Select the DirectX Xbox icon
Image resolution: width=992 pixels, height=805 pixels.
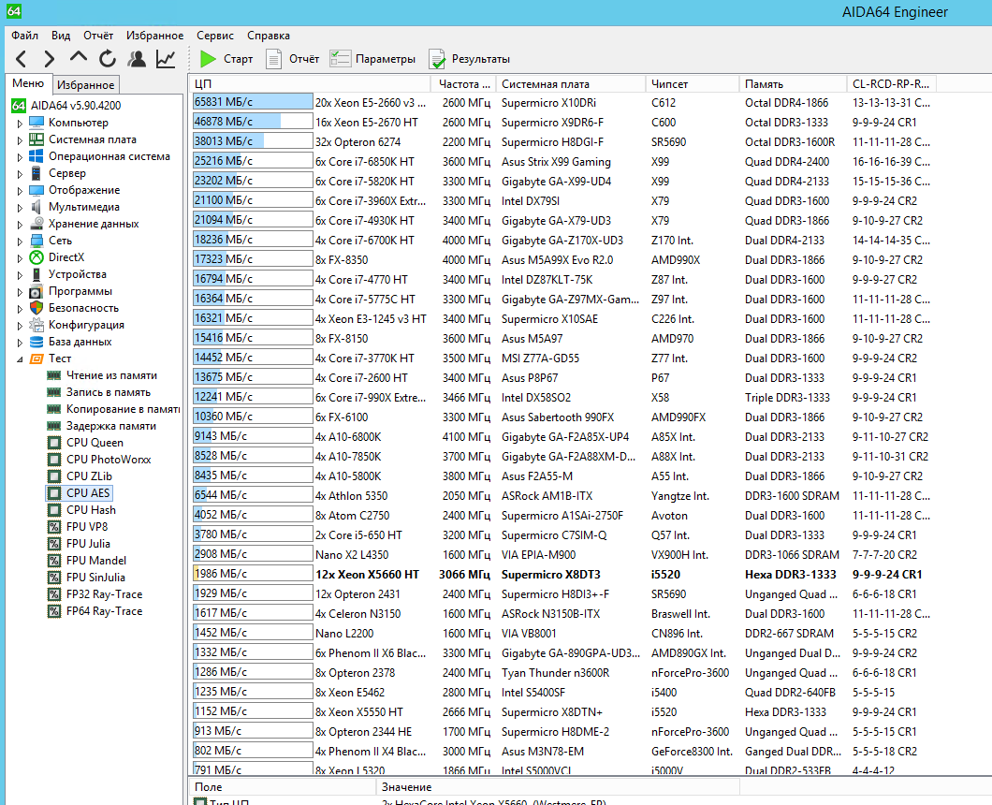[x=36, y=256]
